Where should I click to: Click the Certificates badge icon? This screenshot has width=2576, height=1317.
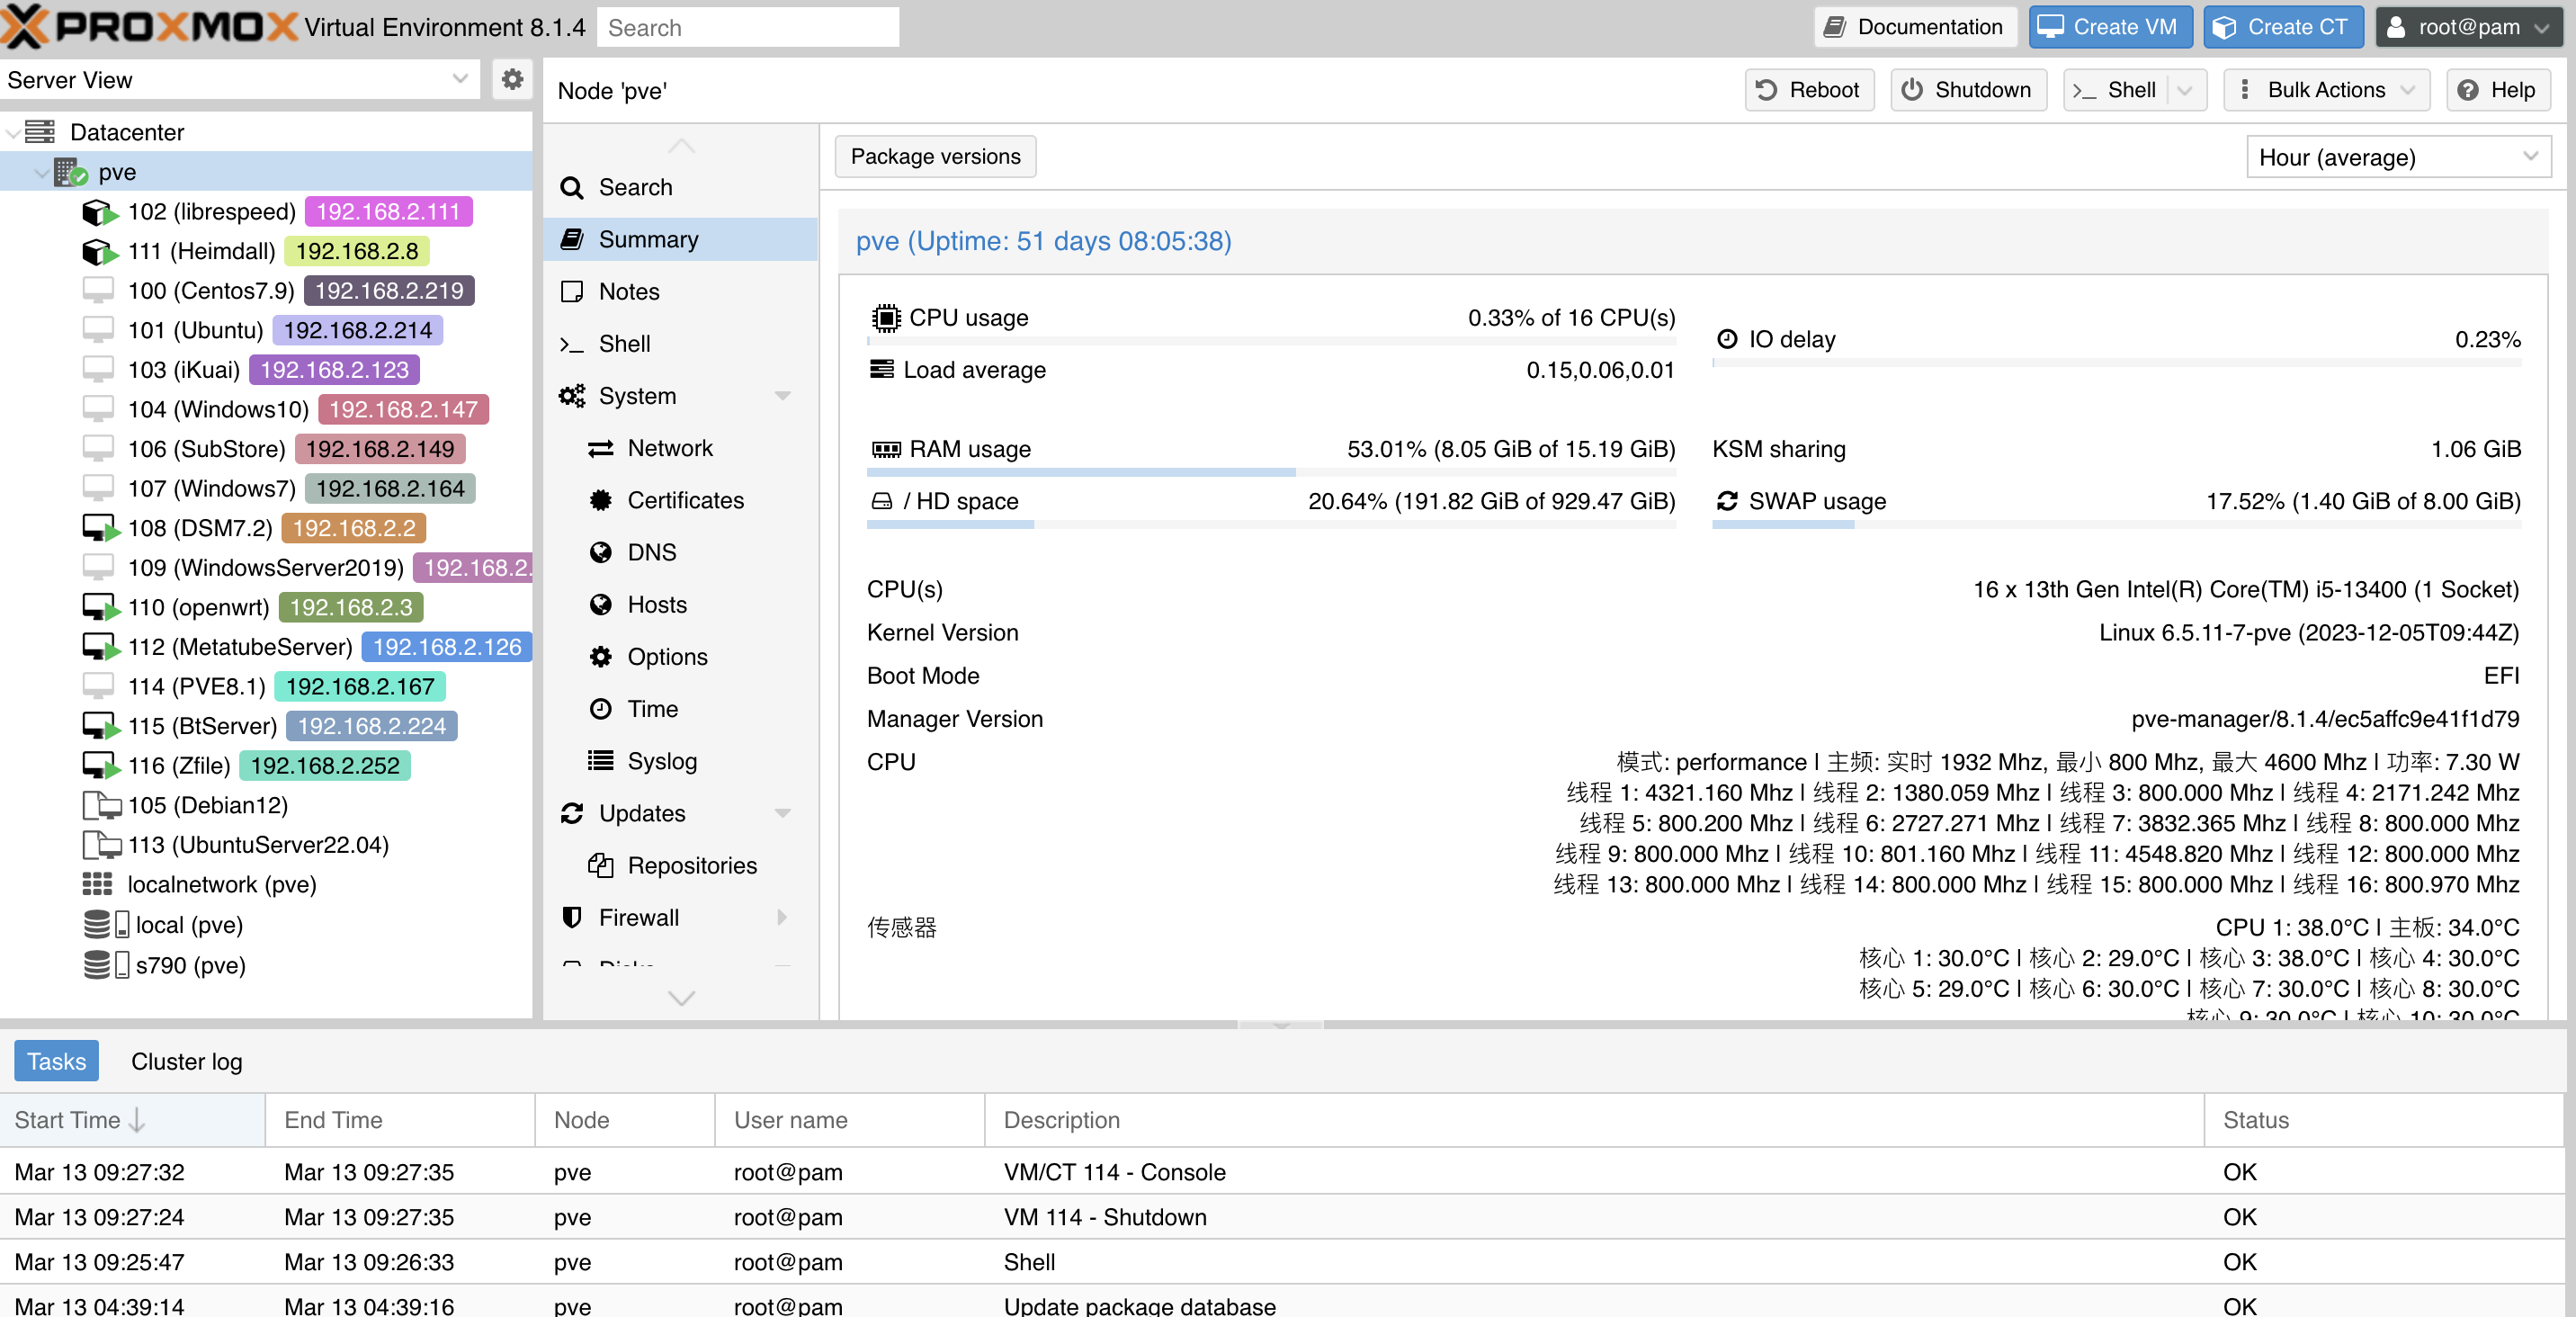(600, 500)
